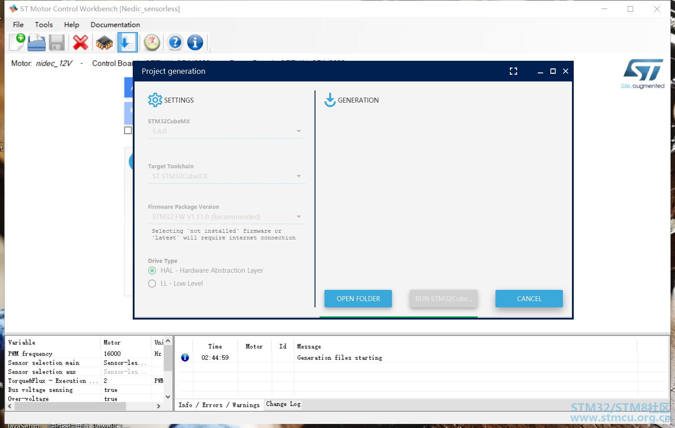
Task: Click the SETTINGS gear icon
Action: pos(155,100)
